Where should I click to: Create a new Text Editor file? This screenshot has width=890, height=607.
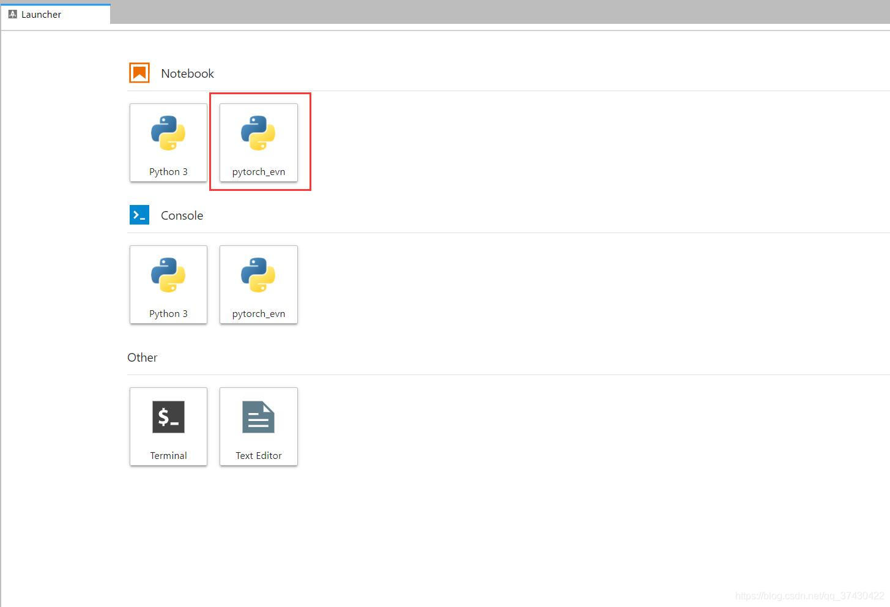pos(259,426)
